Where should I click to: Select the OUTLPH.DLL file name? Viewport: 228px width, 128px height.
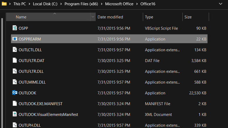click(x=30, y=125)
